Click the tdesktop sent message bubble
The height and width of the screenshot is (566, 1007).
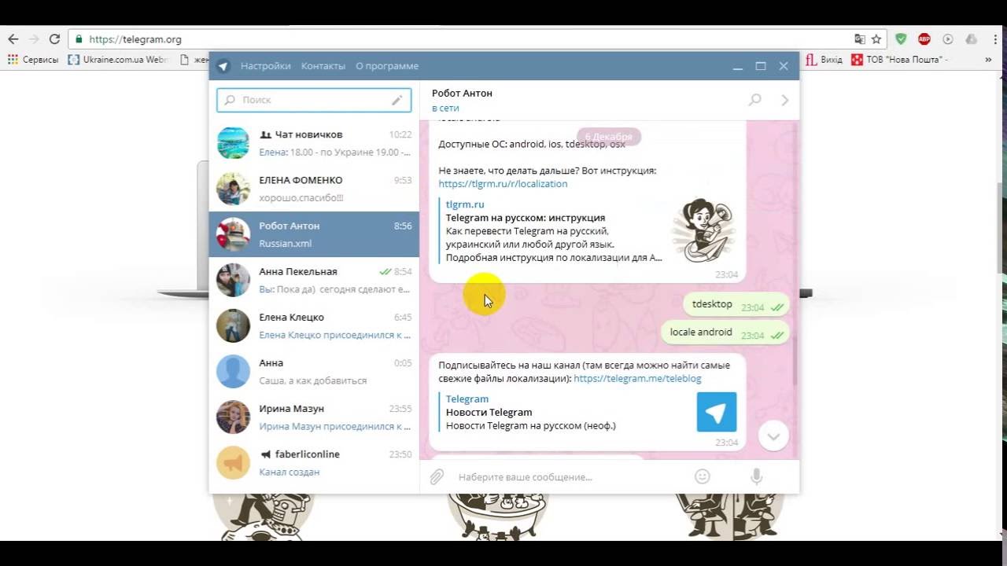pyautogui.click(x=736, y=305)
